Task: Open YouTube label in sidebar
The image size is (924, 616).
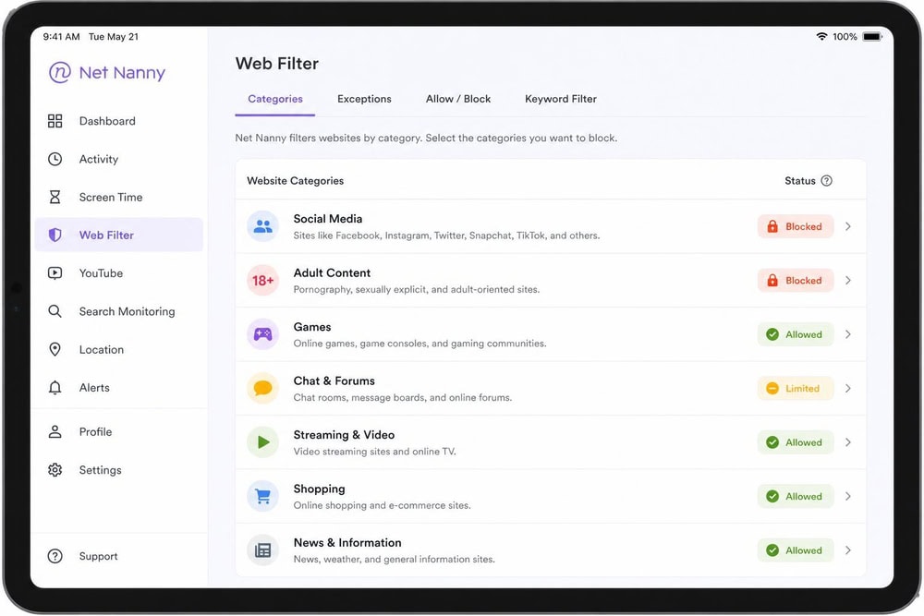Action: pos(102,273)
